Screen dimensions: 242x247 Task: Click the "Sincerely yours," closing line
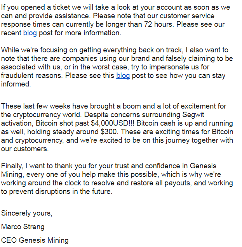click(x=27, y=213)
